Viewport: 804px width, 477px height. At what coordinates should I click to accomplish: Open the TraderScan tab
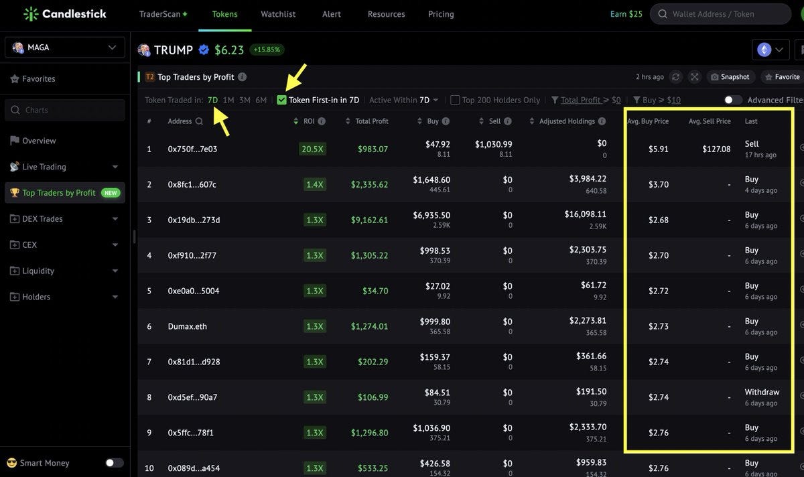point(163,14)
